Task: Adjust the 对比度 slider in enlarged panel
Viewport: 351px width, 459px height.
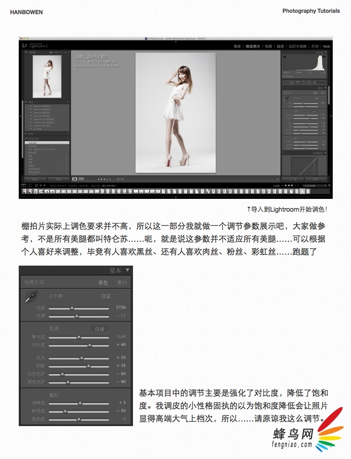Action: click(x=90, y=345)
